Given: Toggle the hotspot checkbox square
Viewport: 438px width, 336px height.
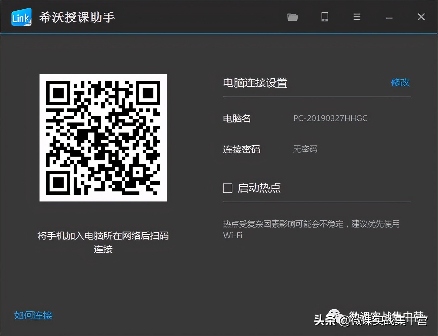Looking at the screenshot, I should [227, 188].
